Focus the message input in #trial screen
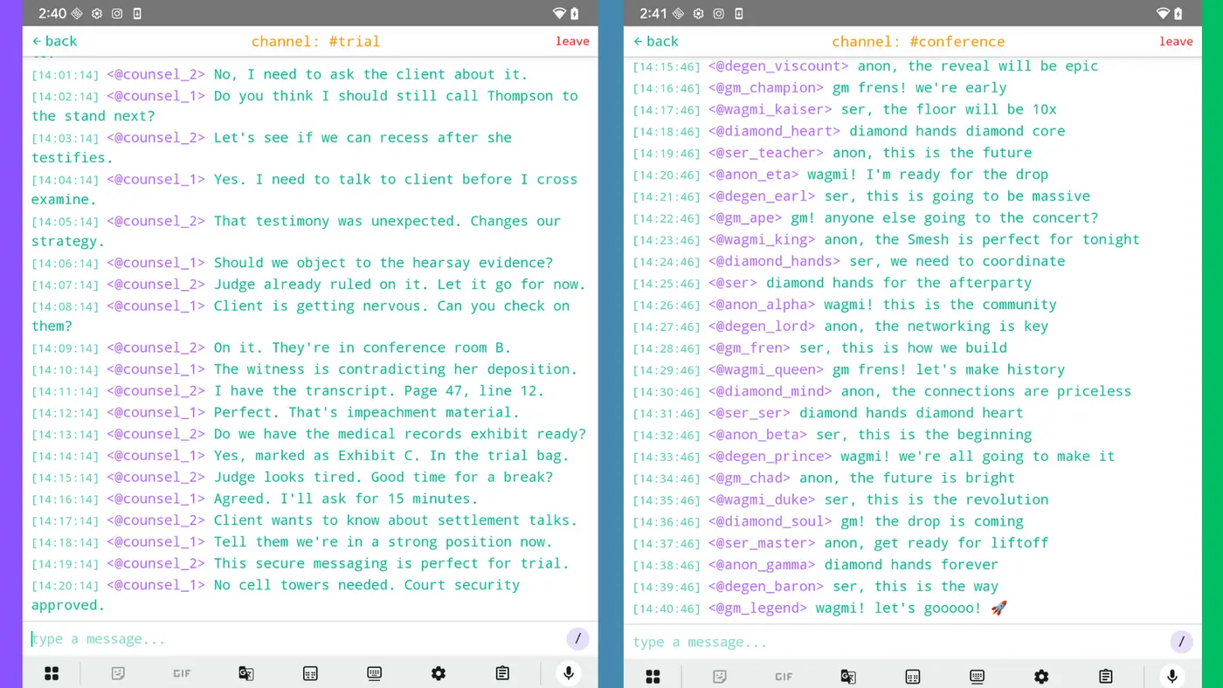Screen dimensions: 1223x688 pos(297,639)
